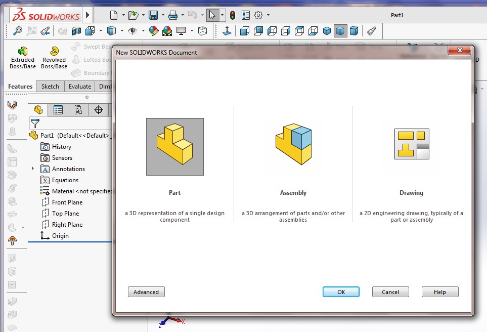Close the New SOLIDWORKS Document dialog
The width and height of the screenshot is (487, 332).
[x=460, y=50]
